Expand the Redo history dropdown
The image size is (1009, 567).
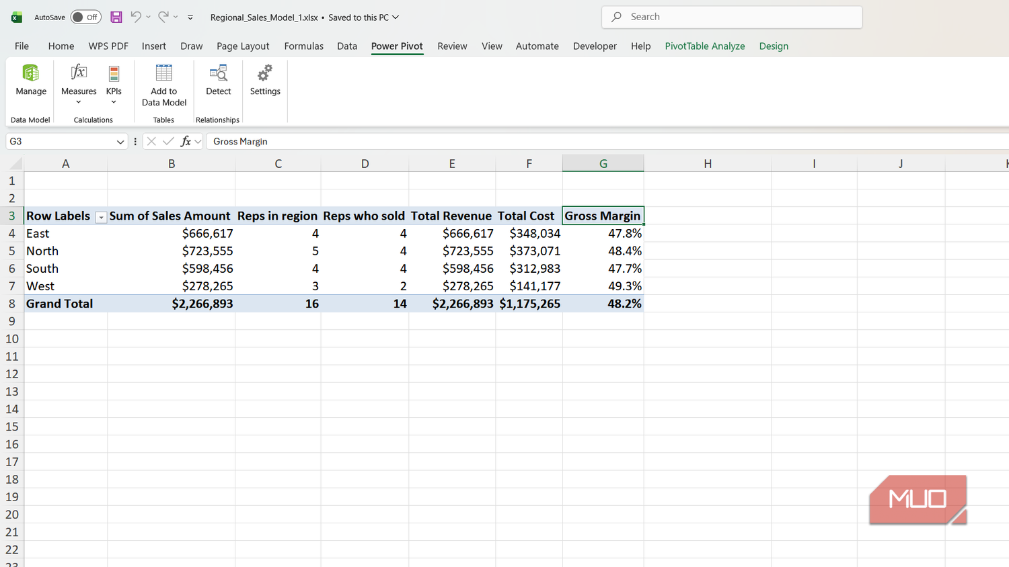(176, 17)
